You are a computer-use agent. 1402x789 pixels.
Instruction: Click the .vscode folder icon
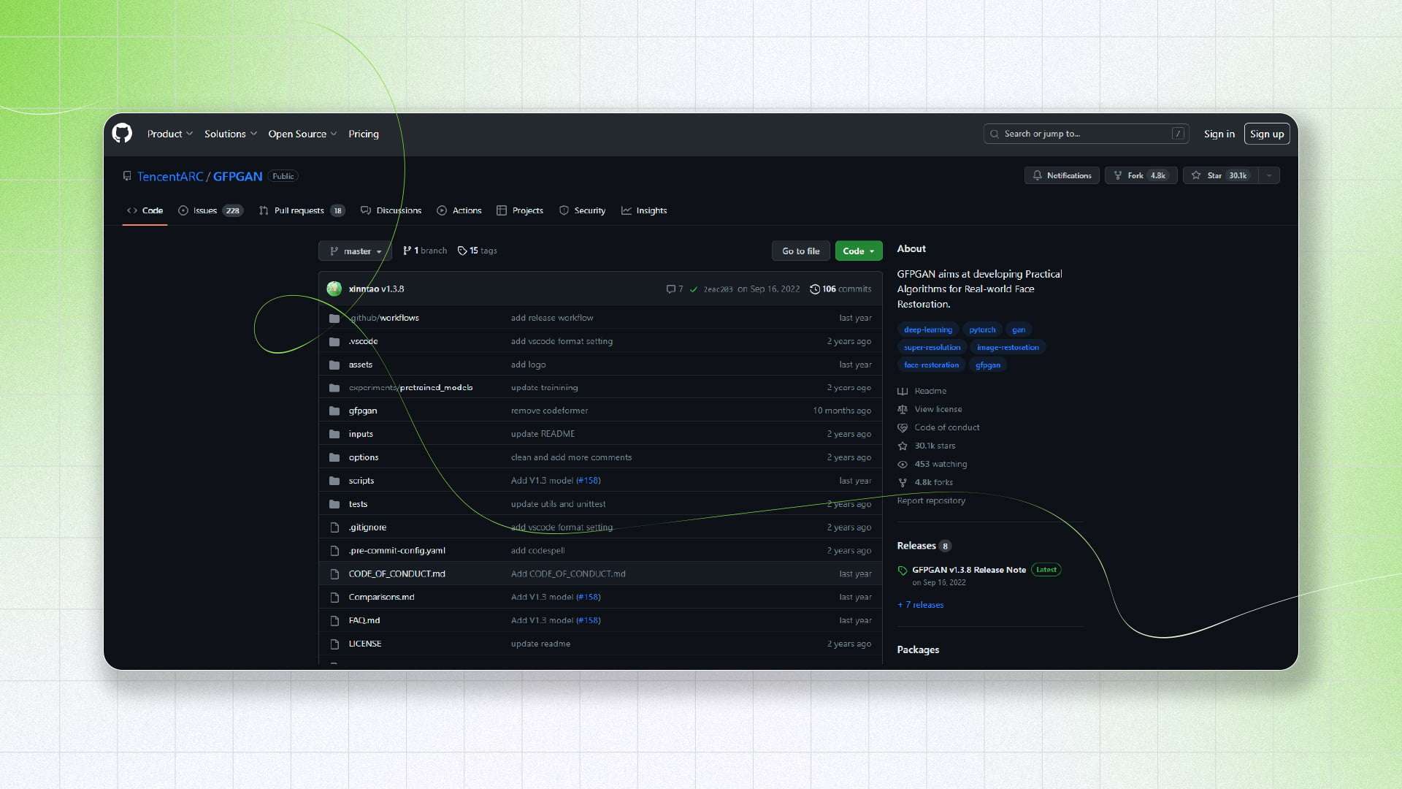point(334,341)
